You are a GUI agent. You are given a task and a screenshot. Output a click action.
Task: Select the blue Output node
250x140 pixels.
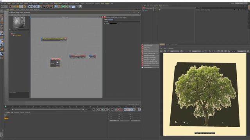pyautogui.click(x=92, y=56)
